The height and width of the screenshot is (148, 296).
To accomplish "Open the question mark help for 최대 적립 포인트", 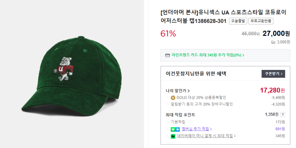I will click(283, 115).
